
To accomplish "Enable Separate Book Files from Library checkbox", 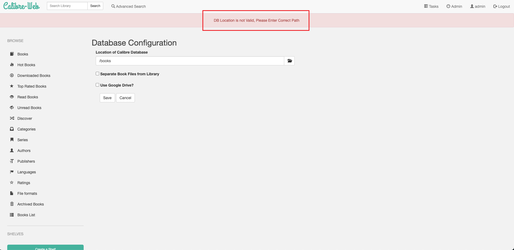I will coord(98,74).
